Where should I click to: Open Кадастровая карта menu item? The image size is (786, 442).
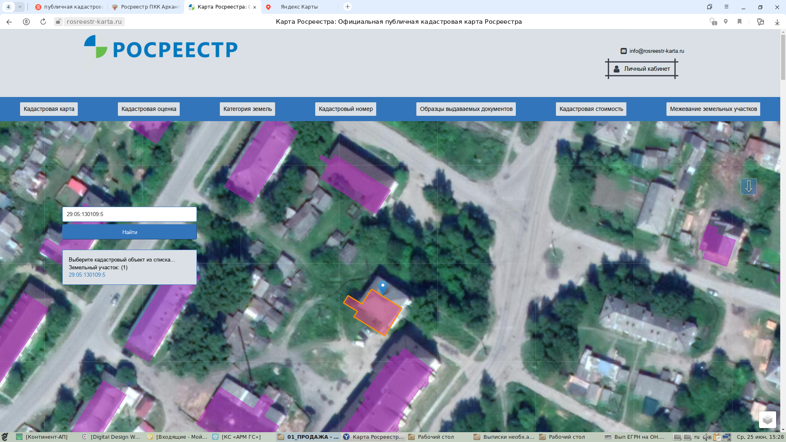[x=49, y=109]
